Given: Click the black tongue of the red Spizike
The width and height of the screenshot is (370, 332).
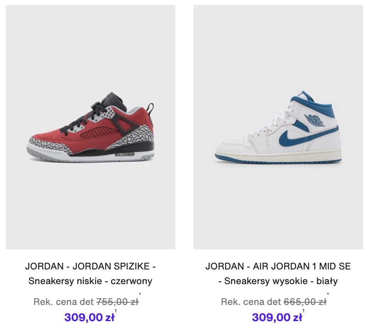Looking at the screenshot, I should coord(115,100).
